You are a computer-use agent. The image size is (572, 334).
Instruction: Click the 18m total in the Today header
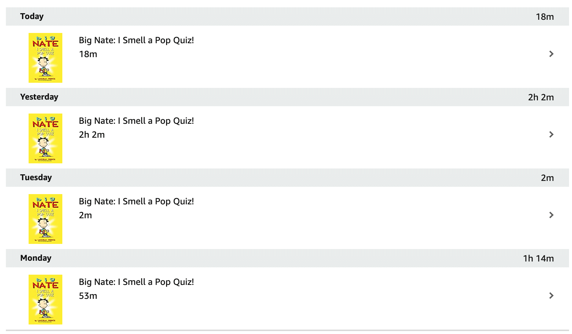click(x=544, y=17)
